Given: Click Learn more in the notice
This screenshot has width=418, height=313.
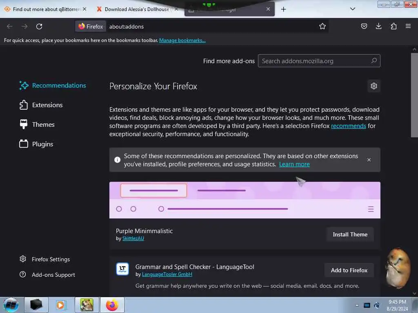Looking at the screenshot, I should pos(294,164).
